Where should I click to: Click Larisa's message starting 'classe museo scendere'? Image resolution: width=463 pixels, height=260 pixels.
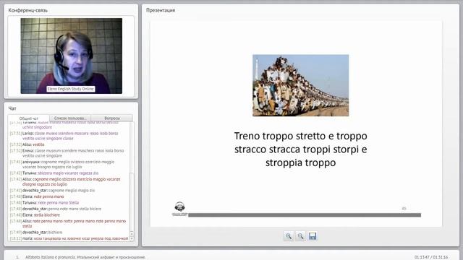point(70,136)
